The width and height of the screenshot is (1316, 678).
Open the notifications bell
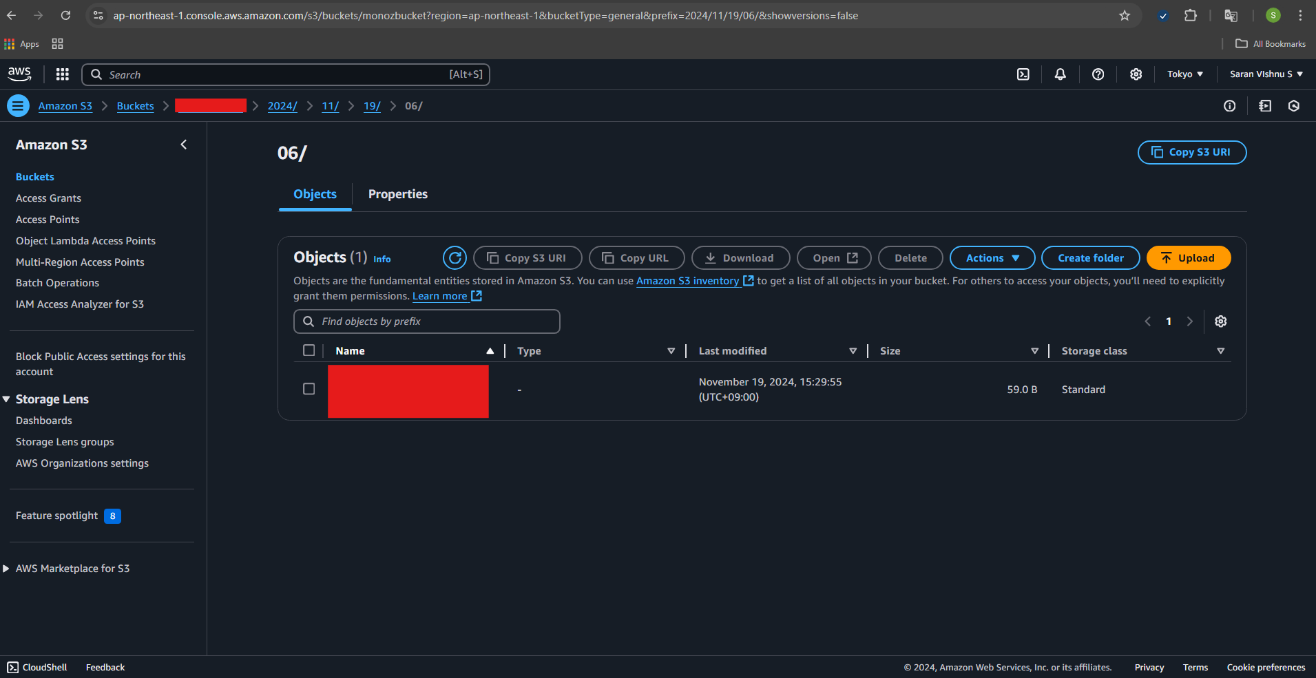(x=1061, y=74)
